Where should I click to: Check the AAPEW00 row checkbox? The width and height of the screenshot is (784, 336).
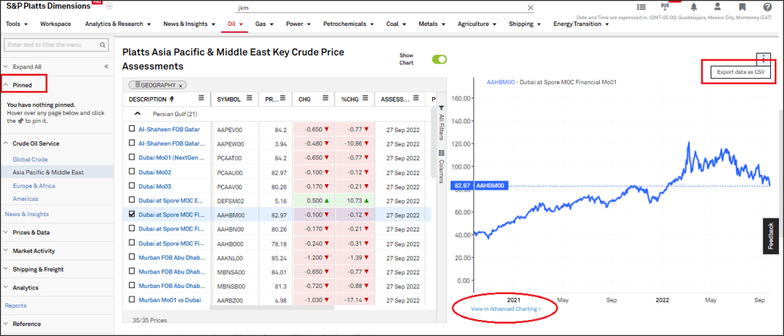[x=132, y=143]
